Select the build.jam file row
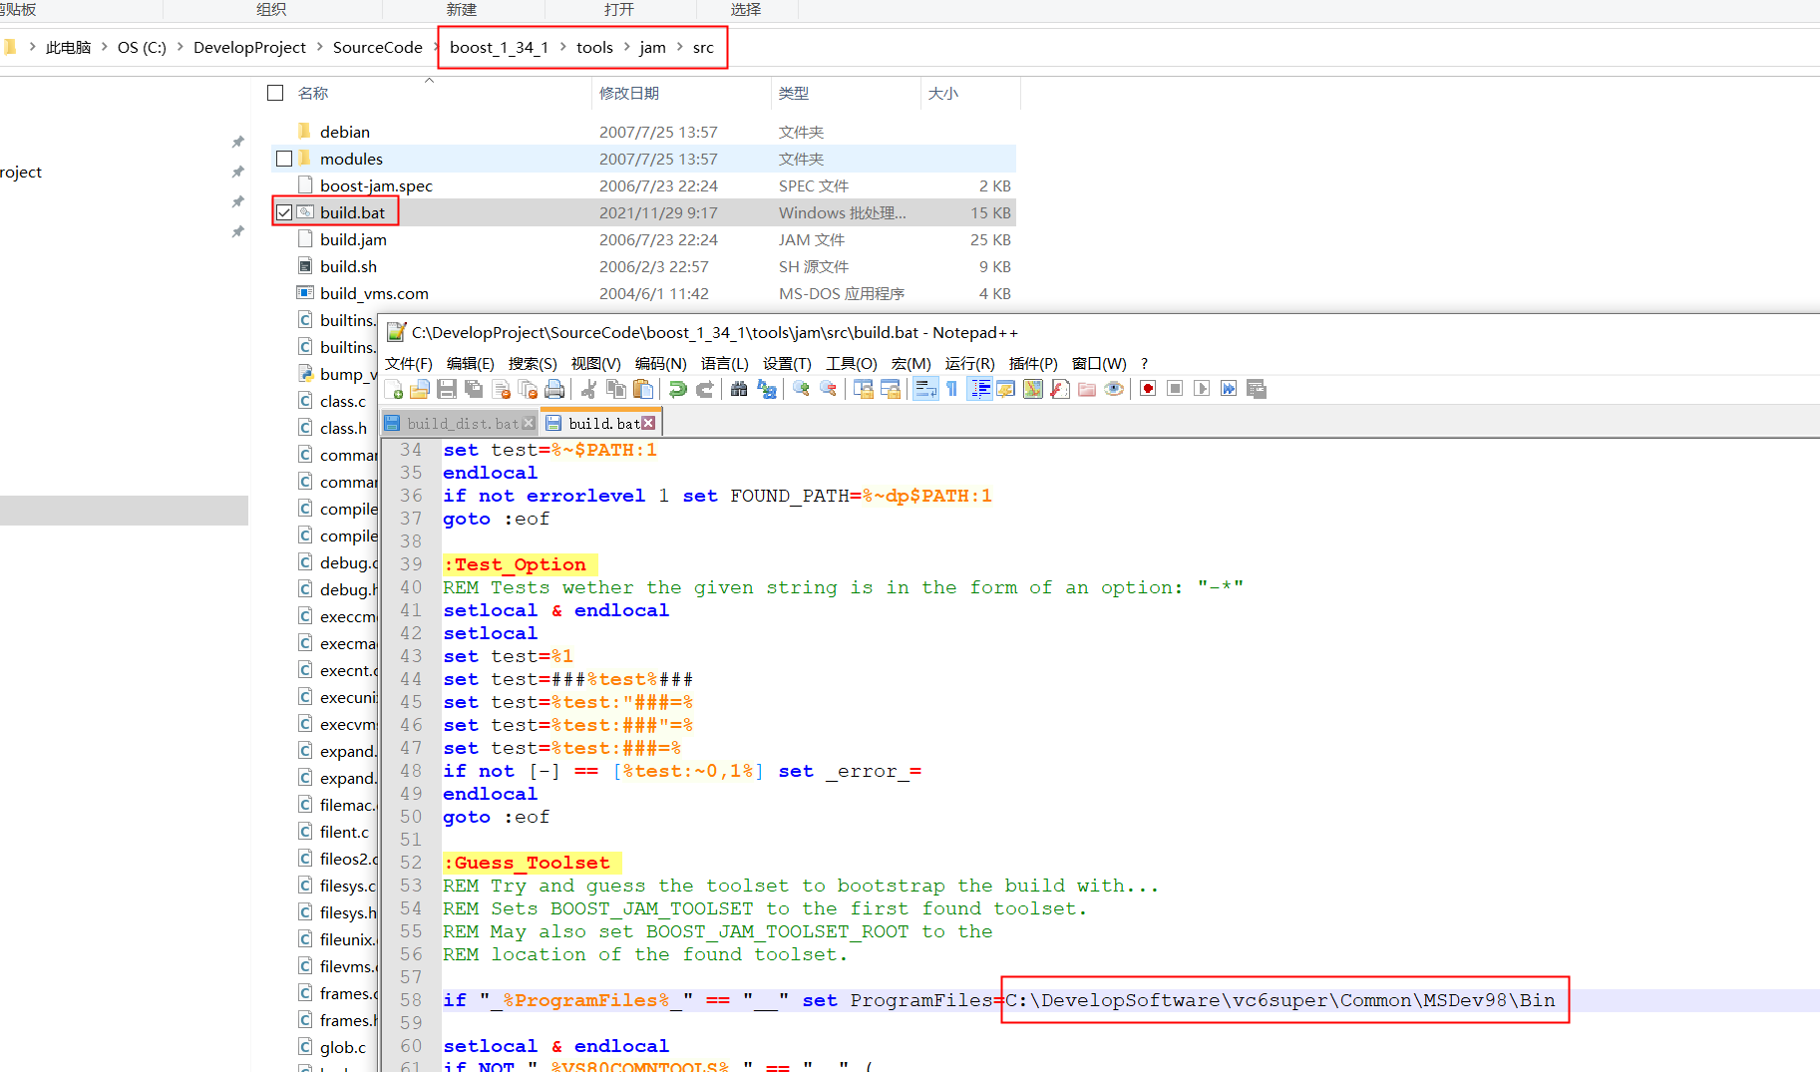The height and width of the screenshot is (1072, 1820). [x=644, y=239]
